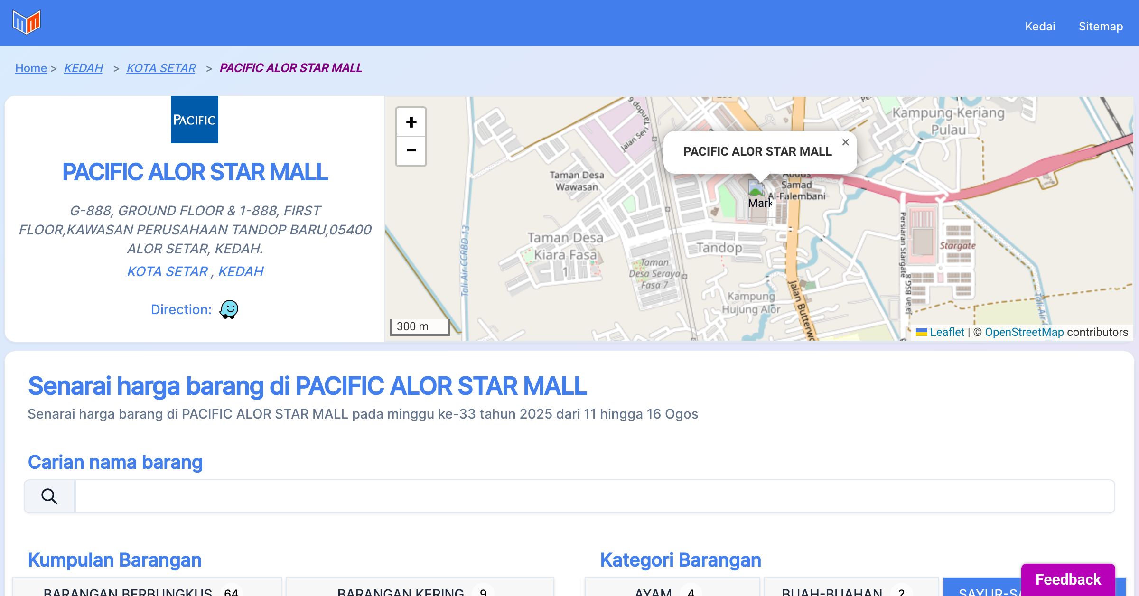Close the PACIFIC ALOR STAR MALL map popup
Viewport: 1139px width, 596px height.
click(x=845, y=142)
